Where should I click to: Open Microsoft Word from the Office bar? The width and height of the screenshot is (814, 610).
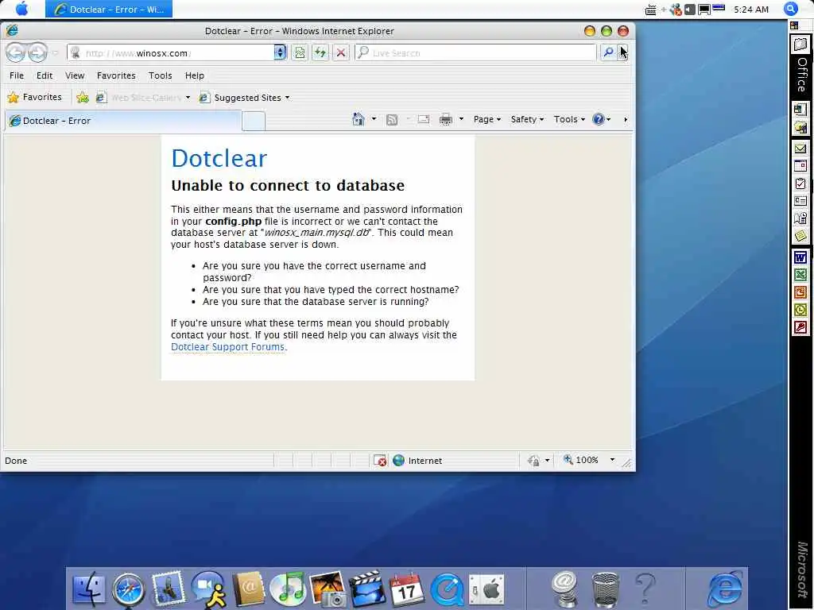(800, 257)
